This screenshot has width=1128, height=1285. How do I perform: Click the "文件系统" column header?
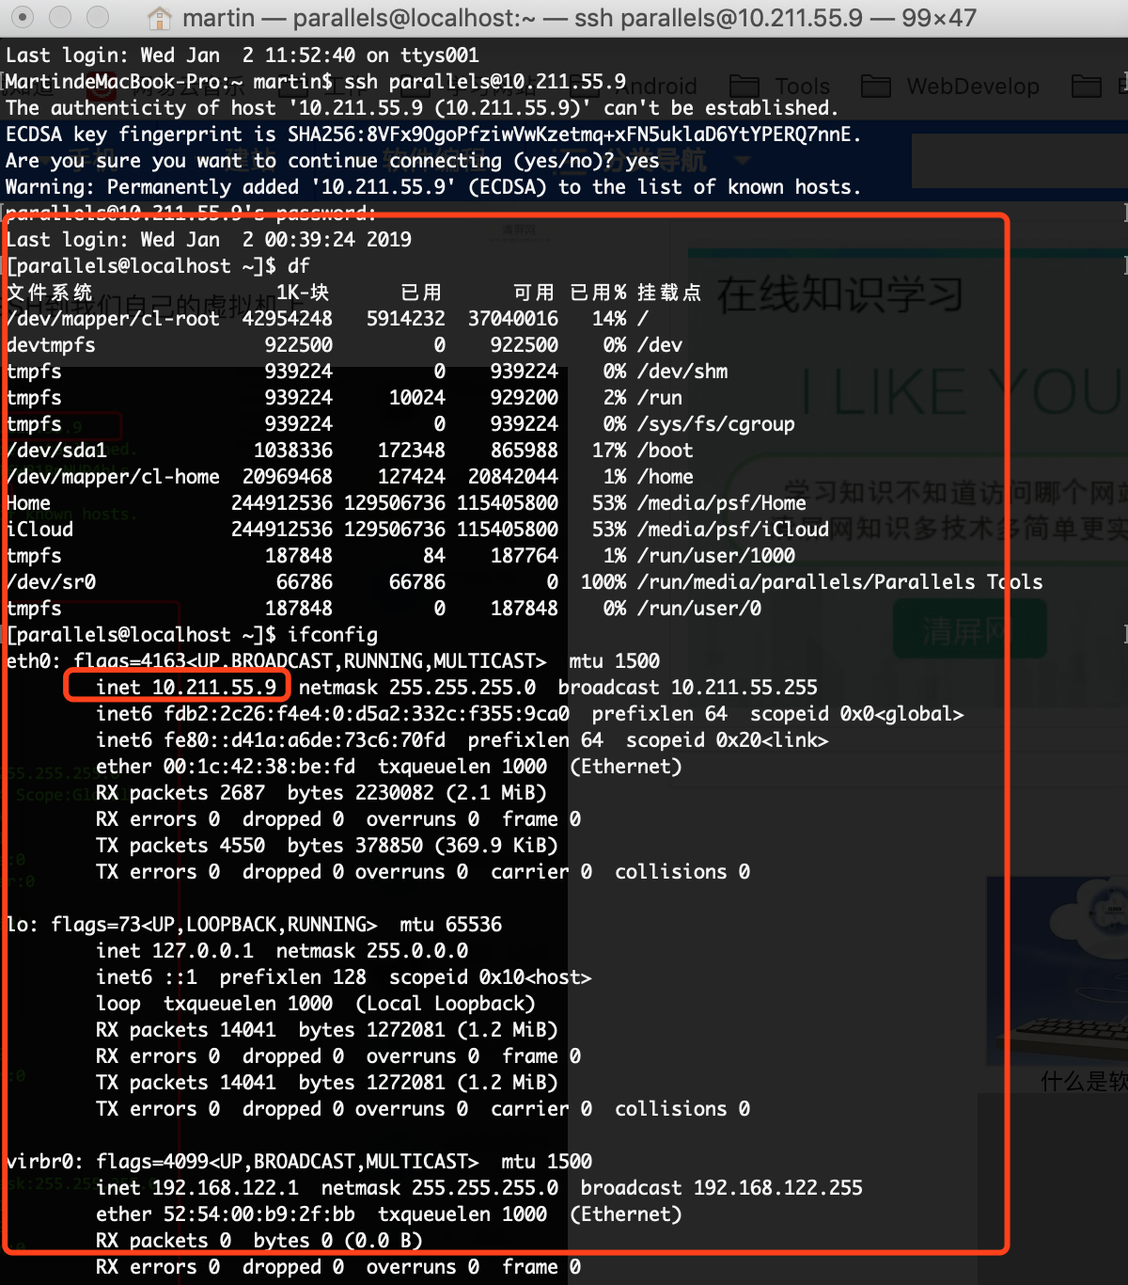click(x=50, y=293)
